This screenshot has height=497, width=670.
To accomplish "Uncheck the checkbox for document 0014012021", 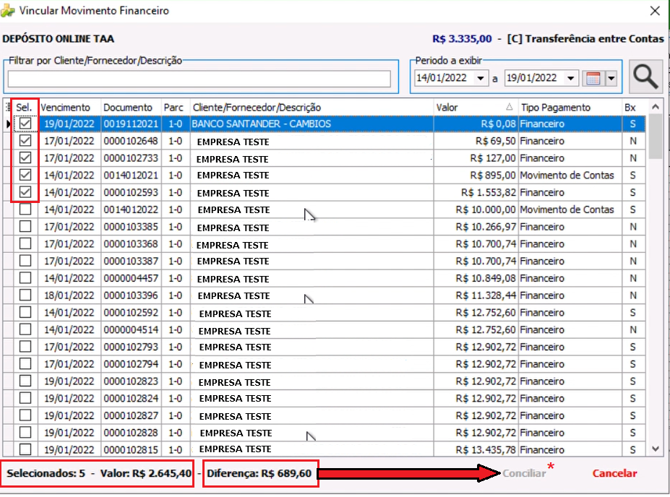I will click(x=25, y=175).
